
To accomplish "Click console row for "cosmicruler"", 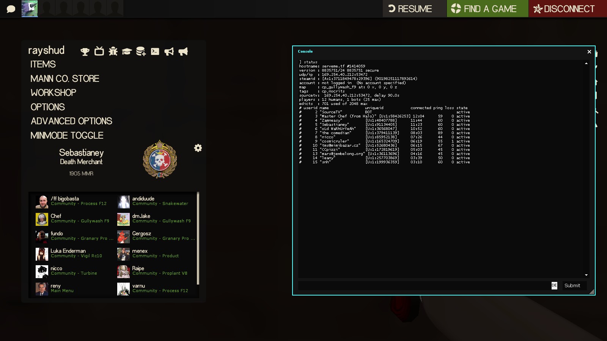I will click(384, 141).
